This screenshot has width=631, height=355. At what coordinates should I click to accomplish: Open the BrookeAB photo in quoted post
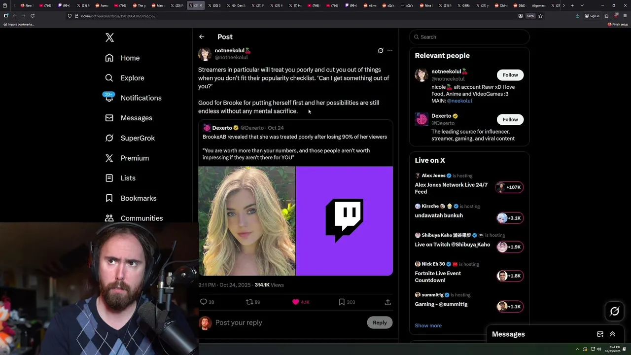click(x=247, y=221)
